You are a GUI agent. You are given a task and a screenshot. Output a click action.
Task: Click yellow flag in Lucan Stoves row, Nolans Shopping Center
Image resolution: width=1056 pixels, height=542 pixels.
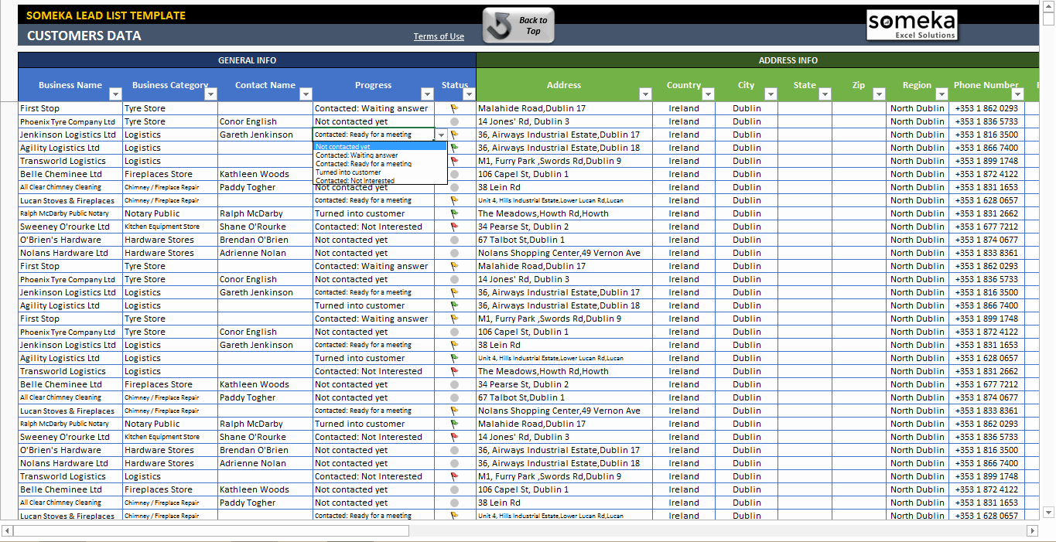coord(455,411)
